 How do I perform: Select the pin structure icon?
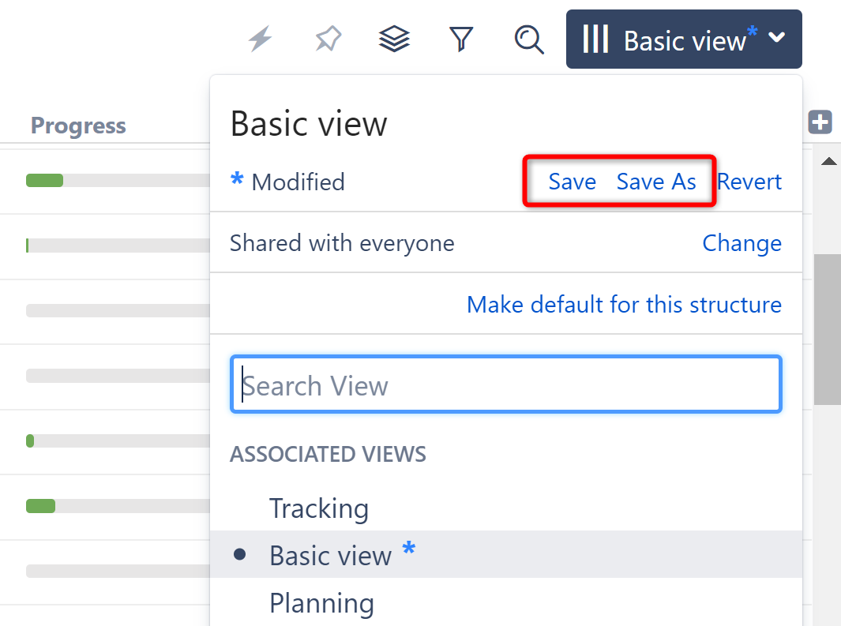(x=327, y=39)
